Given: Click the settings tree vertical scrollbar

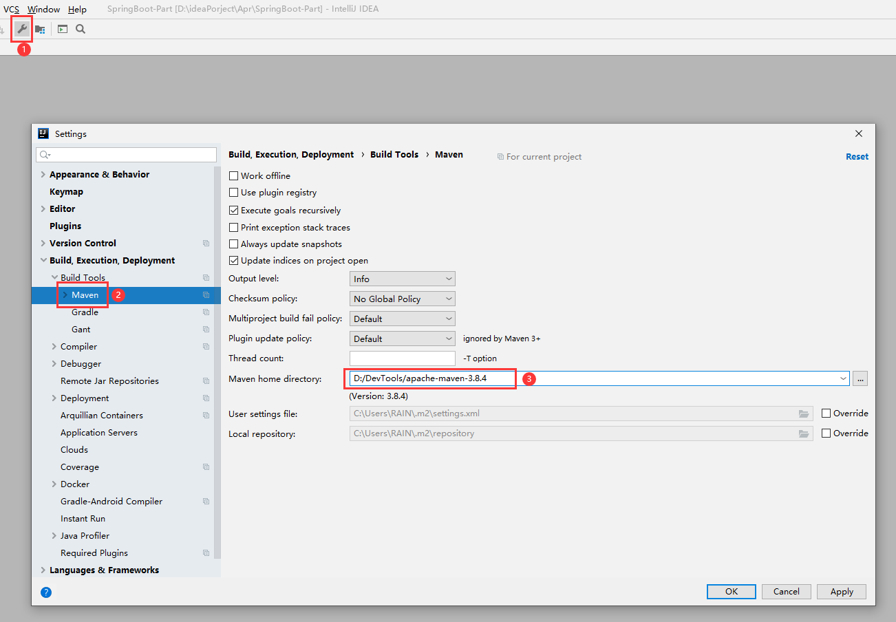Looking at the screenshot, I should click(x=217, y=361).
